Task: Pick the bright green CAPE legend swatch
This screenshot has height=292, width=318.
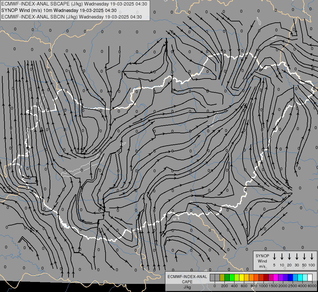Action: coord(232,277)
